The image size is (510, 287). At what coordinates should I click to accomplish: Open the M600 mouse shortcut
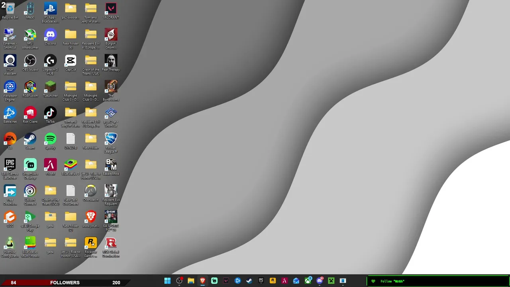click(30, 8)
